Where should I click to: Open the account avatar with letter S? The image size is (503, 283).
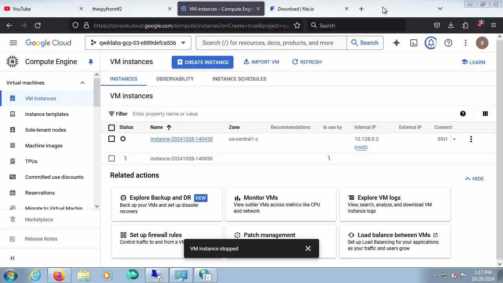[482, 43]
